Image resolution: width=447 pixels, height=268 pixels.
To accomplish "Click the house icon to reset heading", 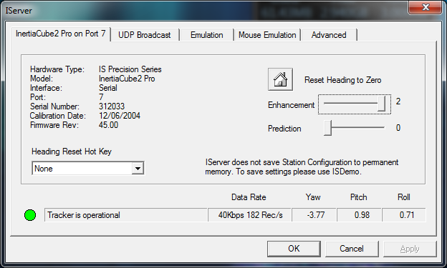I will [x=280, y=79].
